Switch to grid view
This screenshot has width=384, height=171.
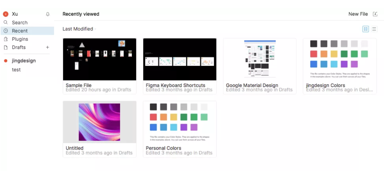[x=366, y=29]
